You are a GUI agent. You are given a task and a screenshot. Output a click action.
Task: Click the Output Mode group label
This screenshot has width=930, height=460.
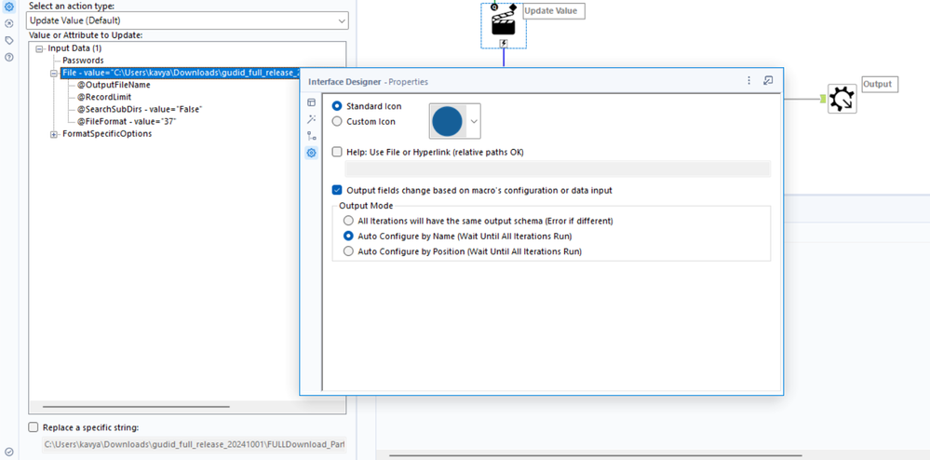click(366, 206)
